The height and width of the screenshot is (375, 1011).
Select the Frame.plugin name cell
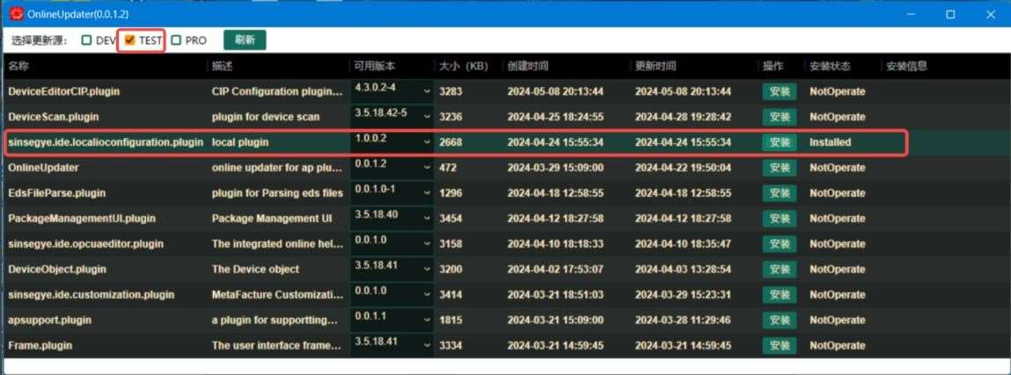(40, 345)
